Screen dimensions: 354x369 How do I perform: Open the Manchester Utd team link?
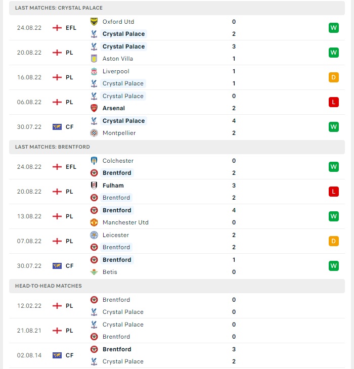pyautogui.click(x=125, y=222)
